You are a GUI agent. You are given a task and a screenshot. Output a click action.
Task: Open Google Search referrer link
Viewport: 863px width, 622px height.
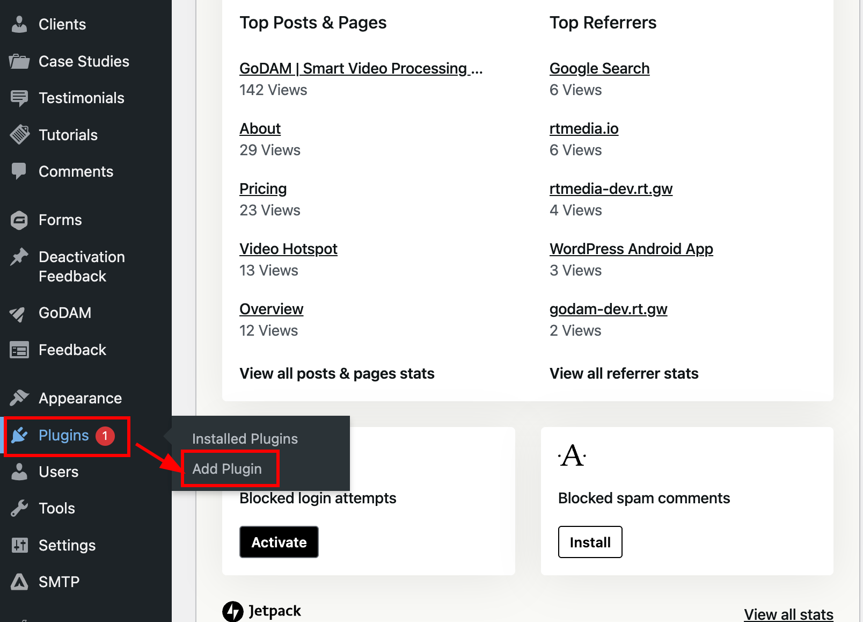599,68
